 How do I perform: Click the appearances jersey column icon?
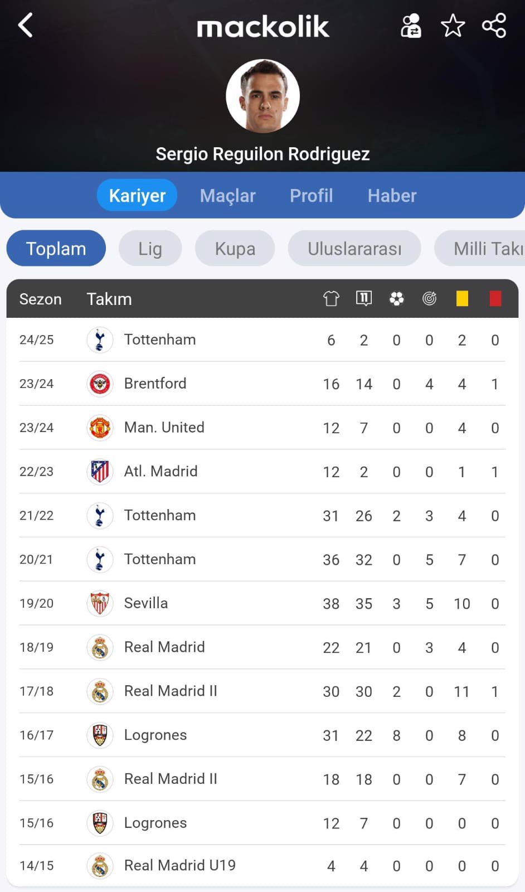pos(331,299)
